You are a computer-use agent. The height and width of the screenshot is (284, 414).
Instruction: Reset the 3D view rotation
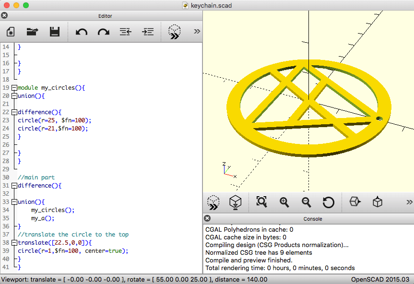[x=329, y=202]
